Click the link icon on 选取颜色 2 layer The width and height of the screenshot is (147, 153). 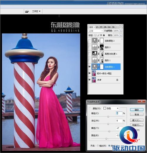pyautogui.click(x=98, y=41)
